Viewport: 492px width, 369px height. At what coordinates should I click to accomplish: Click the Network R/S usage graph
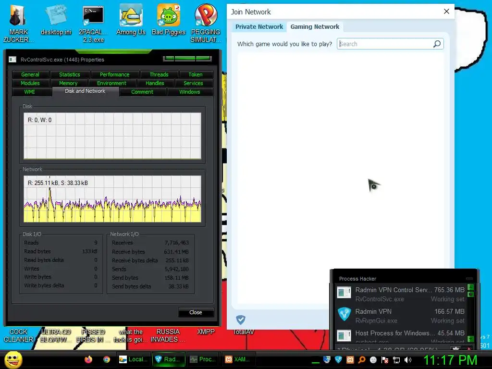pyautogui.click(x=112, y=199)
